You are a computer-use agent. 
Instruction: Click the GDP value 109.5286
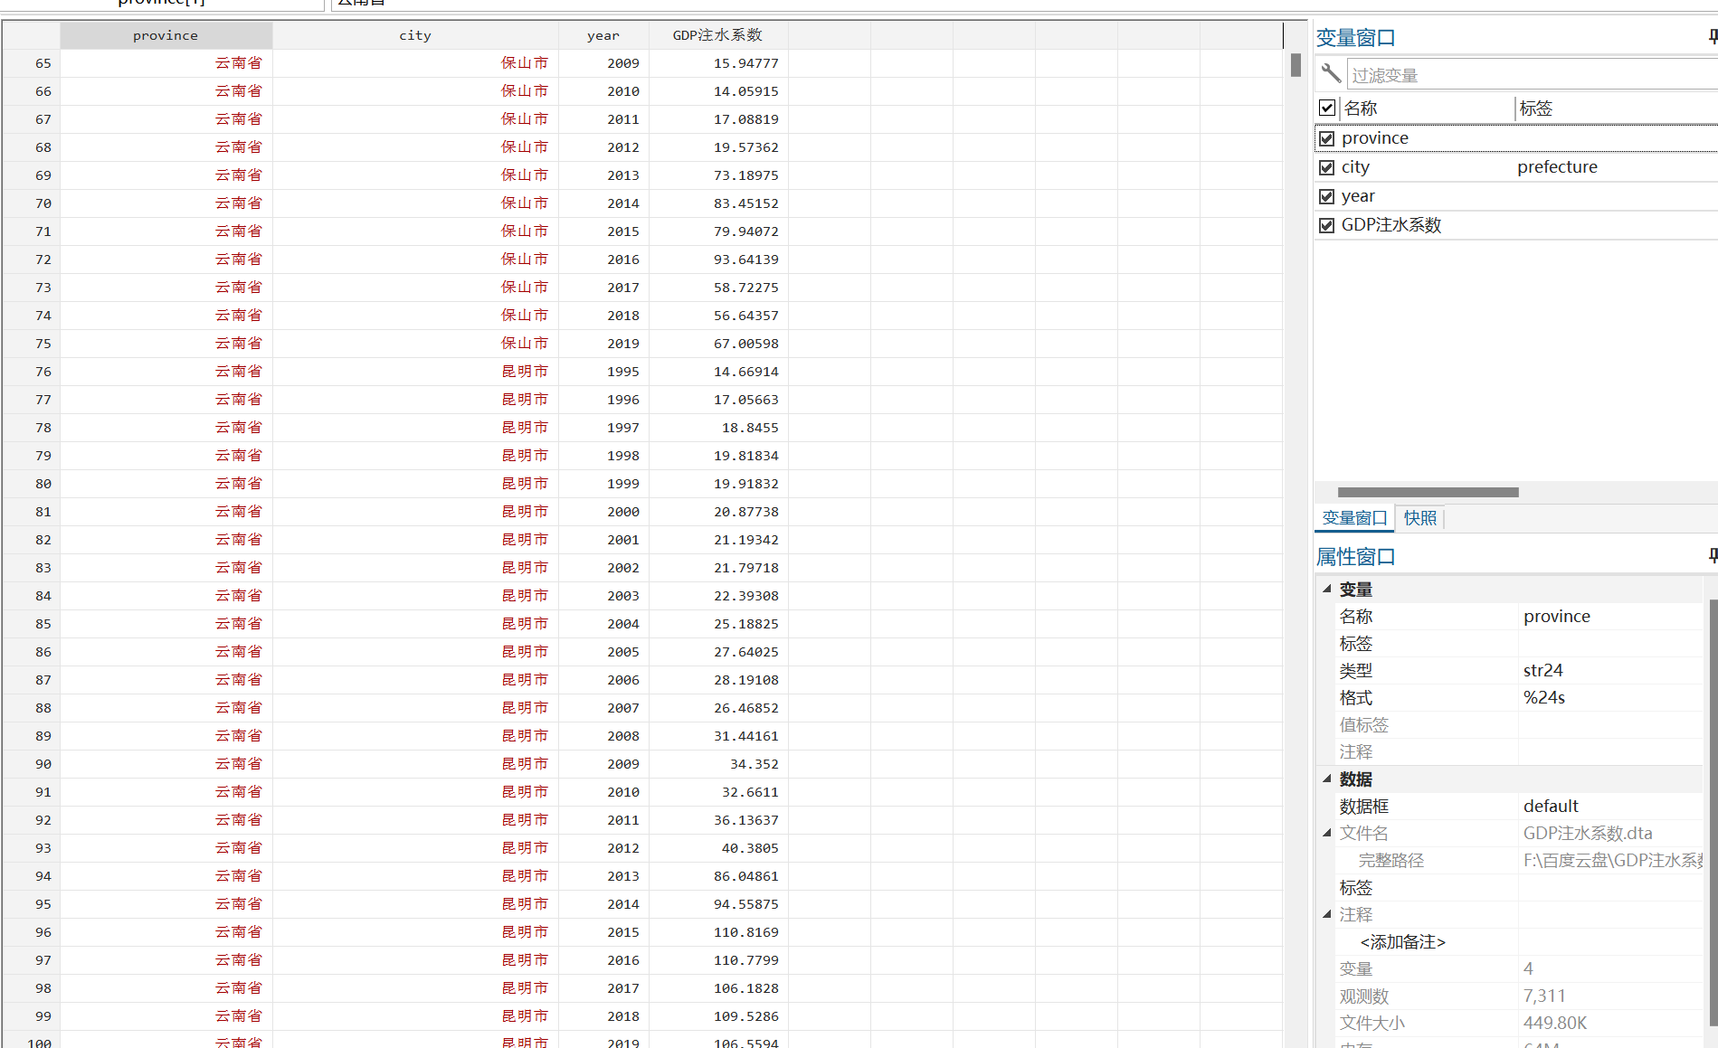pyautogui.click(x=718, y=1016)
